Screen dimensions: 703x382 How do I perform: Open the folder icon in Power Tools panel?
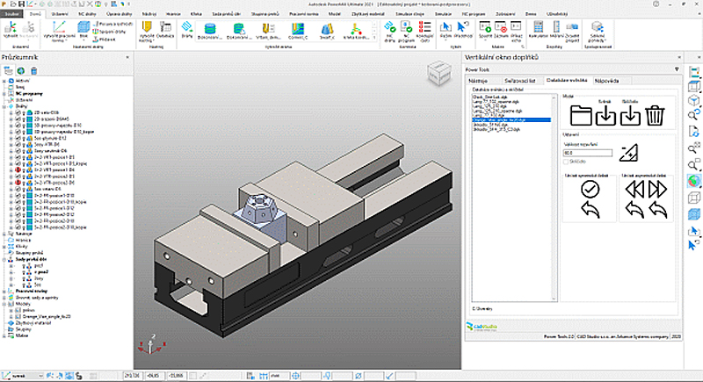tap(581, 115)
